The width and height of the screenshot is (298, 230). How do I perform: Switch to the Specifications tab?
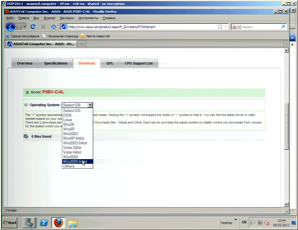pos(55,63)
